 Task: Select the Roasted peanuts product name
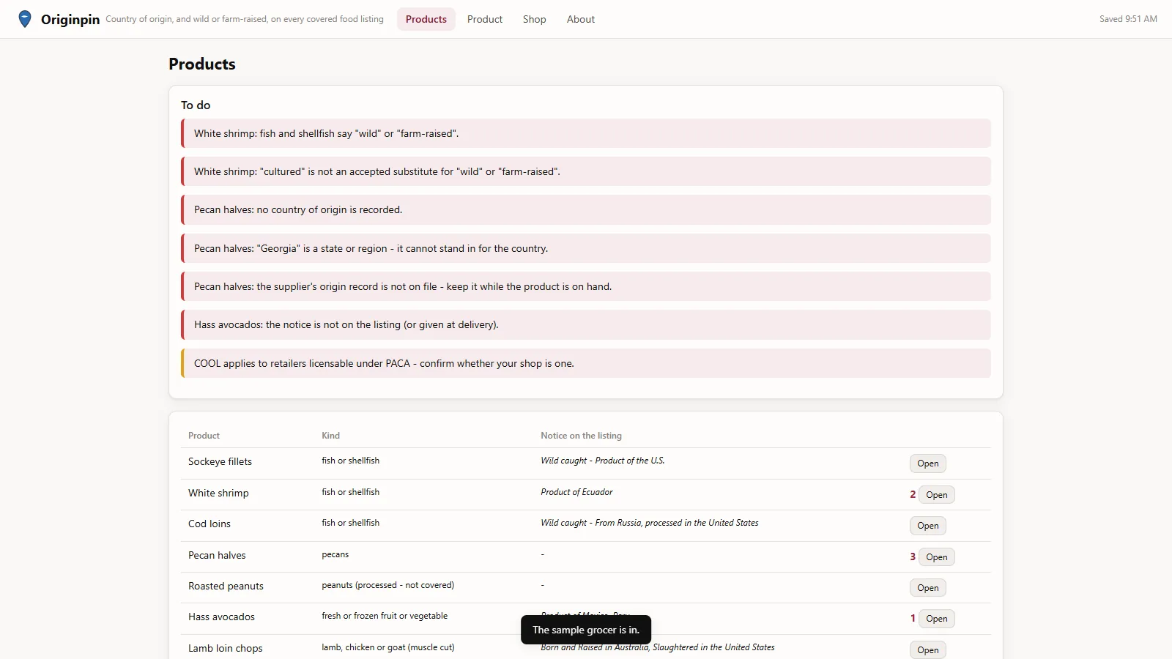coord(226,586)
